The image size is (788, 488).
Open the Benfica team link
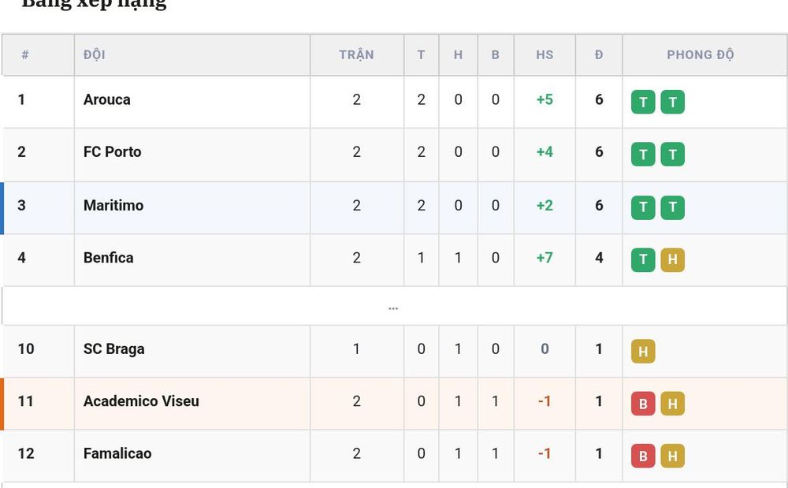108,258
